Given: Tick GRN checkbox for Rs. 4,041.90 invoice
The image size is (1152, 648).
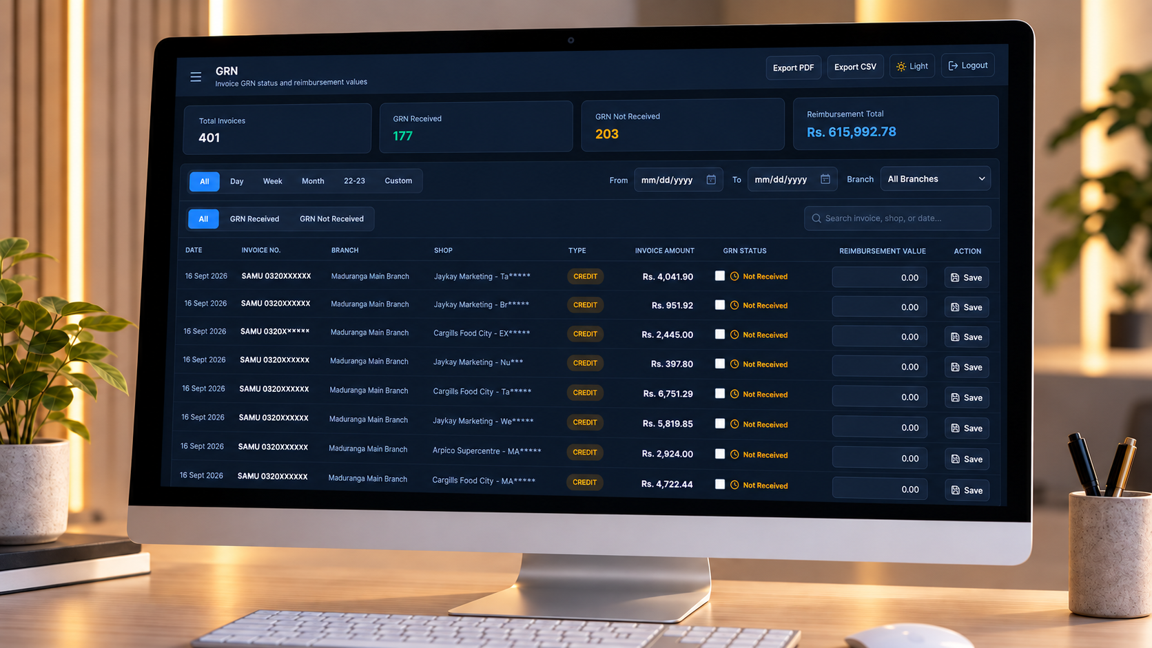Looking at the screenshot, I should click(x=720, y=275).
